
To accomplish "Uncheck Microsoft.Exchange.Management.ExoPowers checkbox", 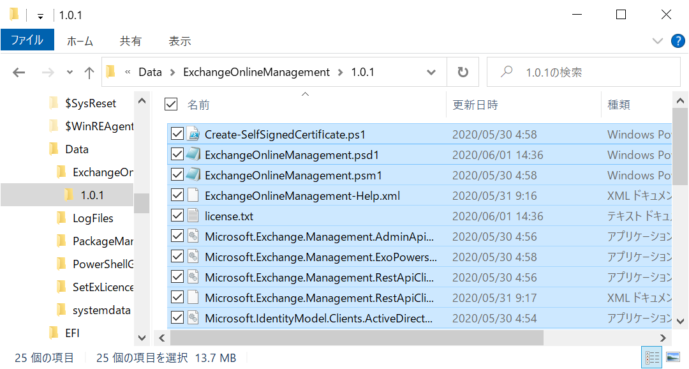I will [177, 257].
